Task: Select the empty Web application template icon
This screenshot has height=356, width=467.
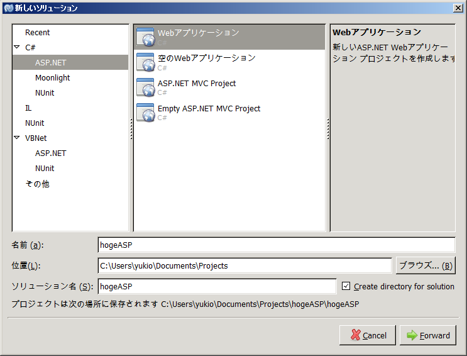Action: [x=145, y=62]
